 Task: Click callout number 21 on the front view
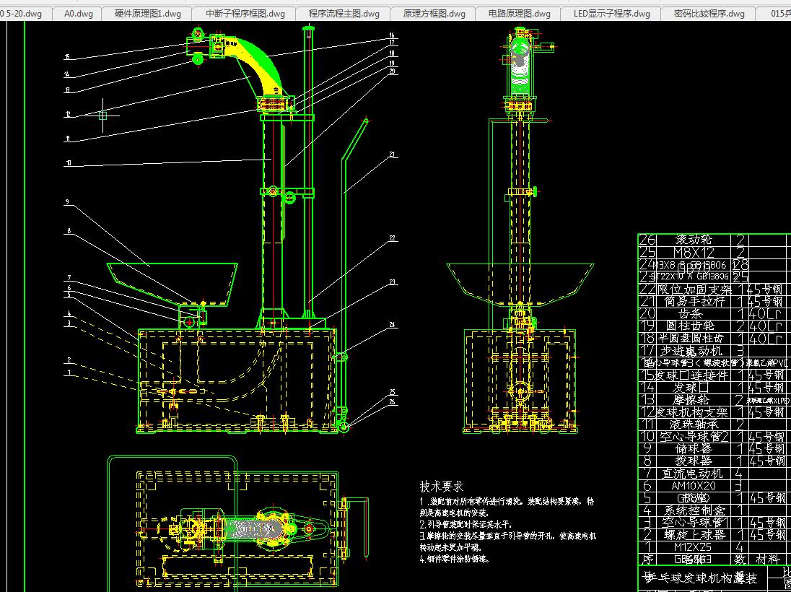pos(391,154)
